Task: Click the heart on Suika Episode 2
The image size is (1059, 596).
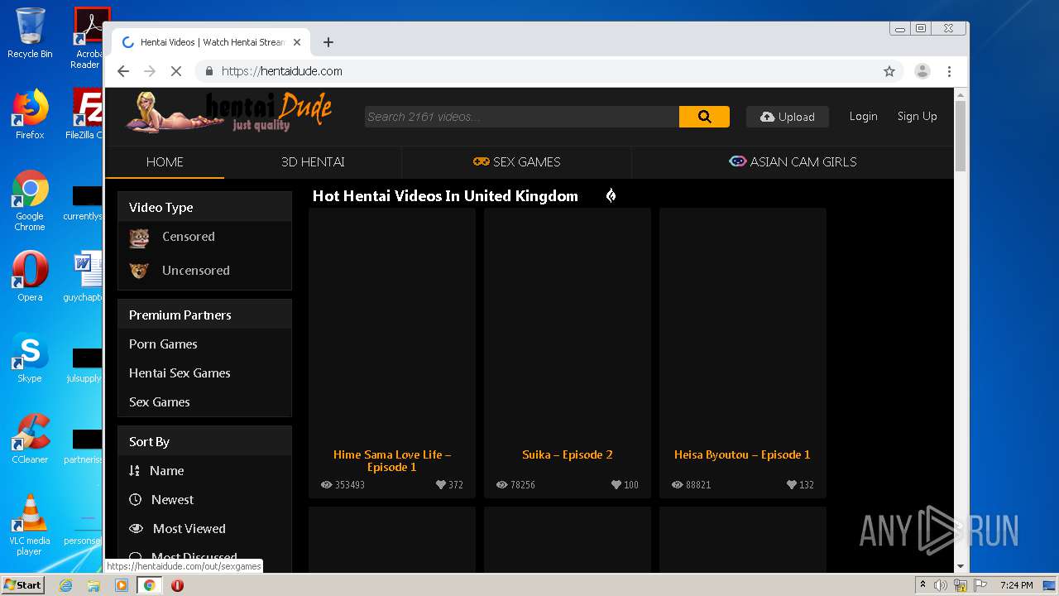Action: [616, 485]
